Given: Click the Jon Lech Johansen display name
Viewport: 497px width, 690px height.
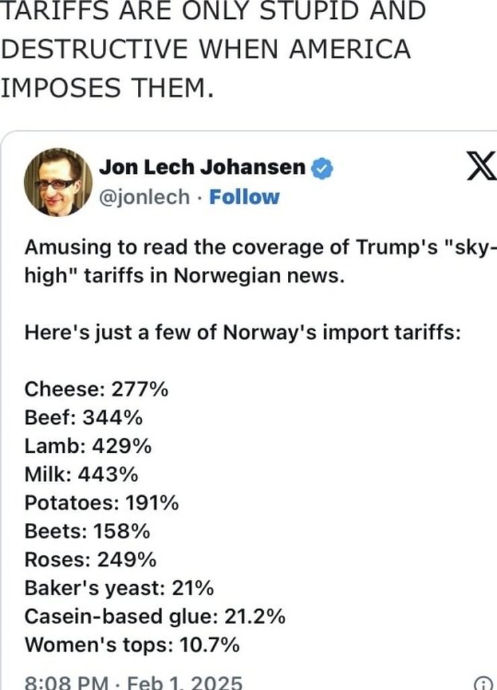Looking at the screenshot, I should (x=202, y=168).
